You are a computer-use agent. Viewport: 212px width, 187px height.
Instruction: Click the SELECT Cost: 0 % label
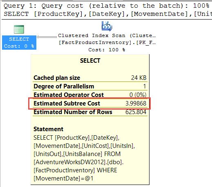point(19,42)
